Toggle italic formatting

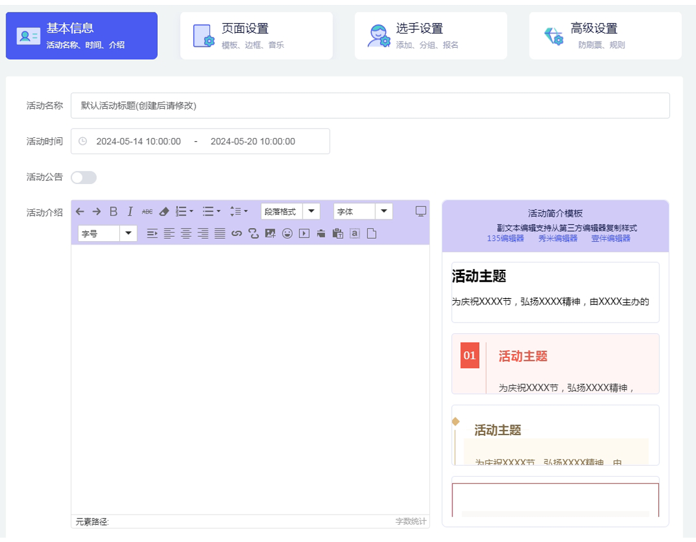[130, 212]
